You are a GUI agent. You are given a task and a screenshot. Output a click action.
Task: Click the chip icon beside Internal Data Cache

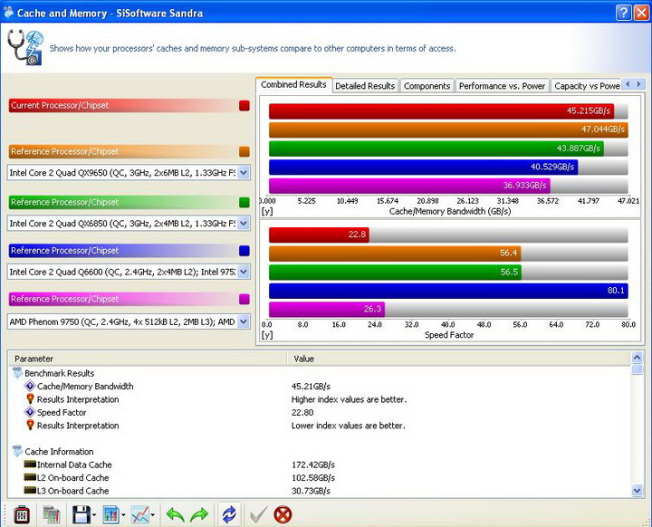(30, 465)
